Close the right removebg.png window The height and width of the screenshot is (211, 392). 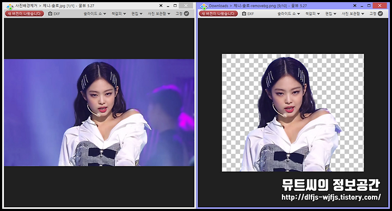pos(379,5)
